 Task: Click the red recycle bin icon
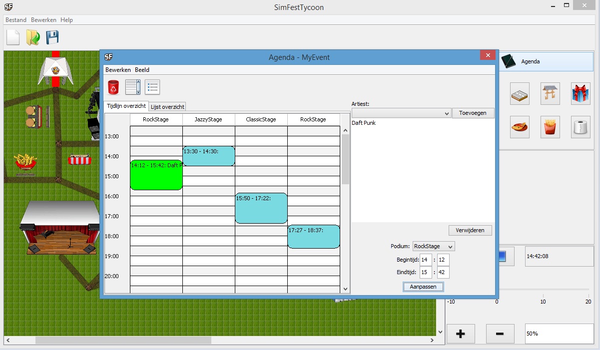[113, 87]
